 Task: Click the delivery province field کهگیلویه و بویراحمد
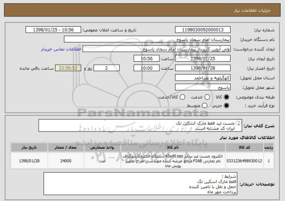click(203, 78)
